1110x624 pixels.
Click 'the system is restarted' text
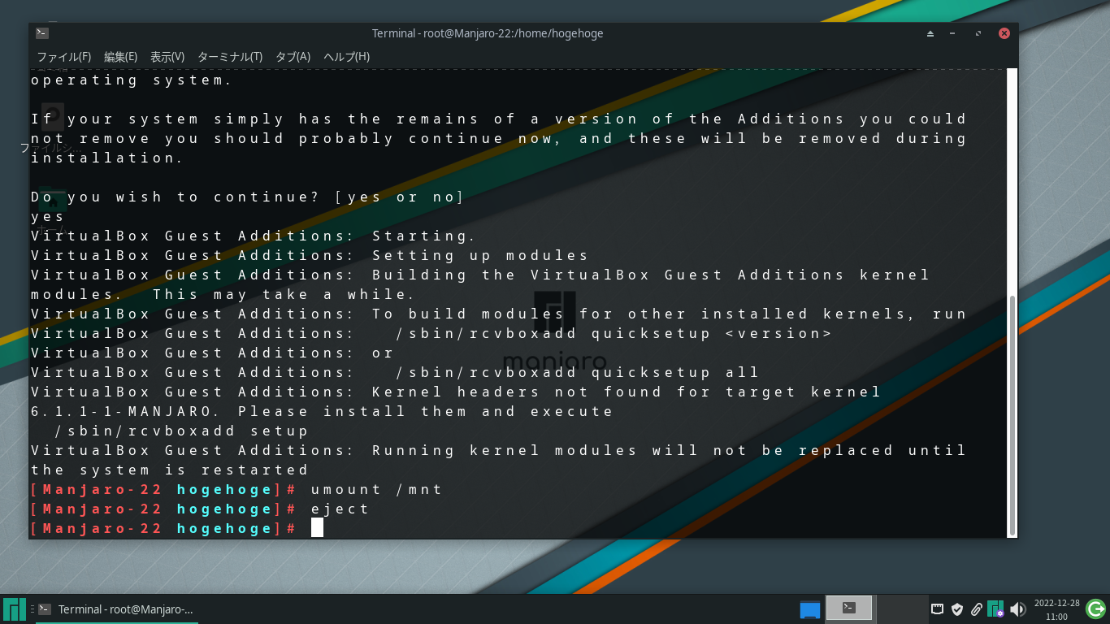(170, 470)
